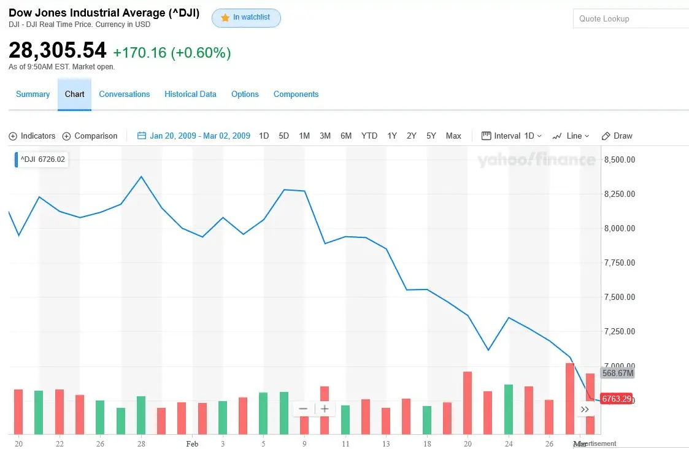Click the Summary tab link

[33, 94]
